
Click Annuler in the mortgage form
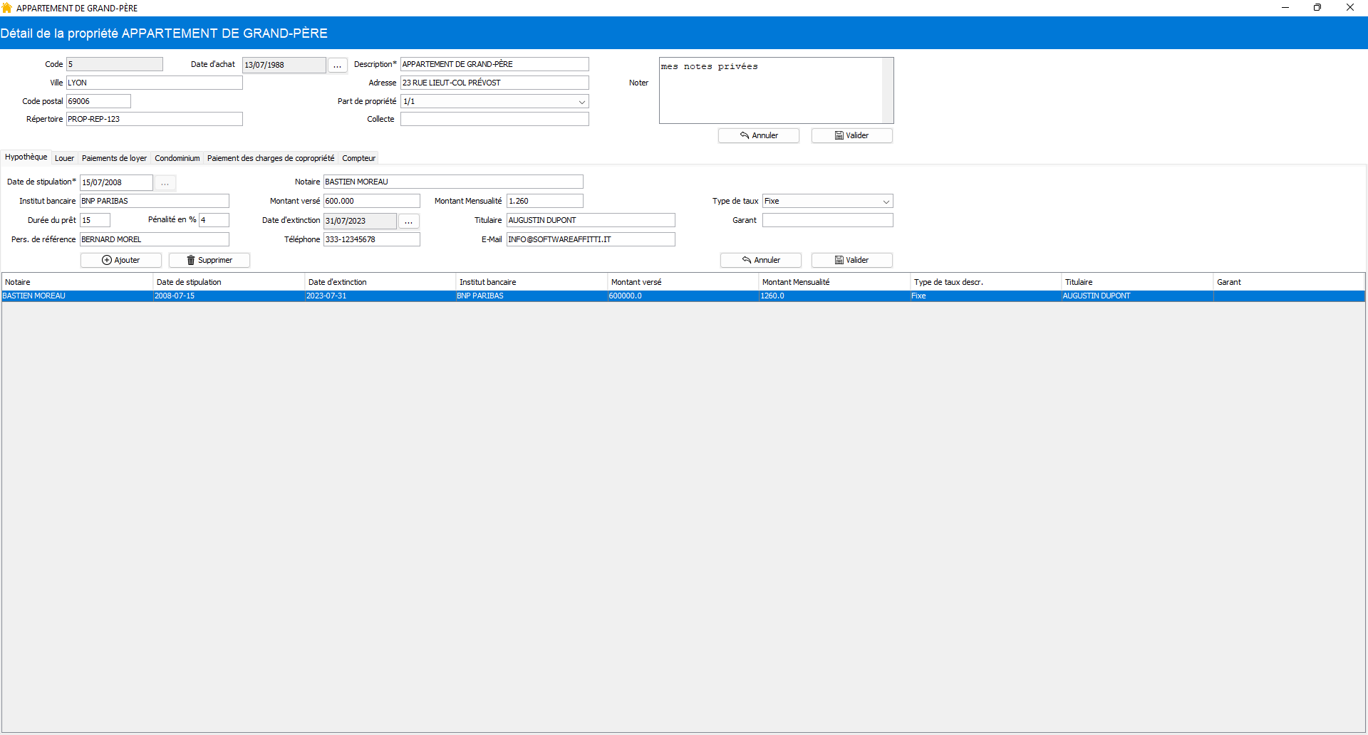point(761,260)
